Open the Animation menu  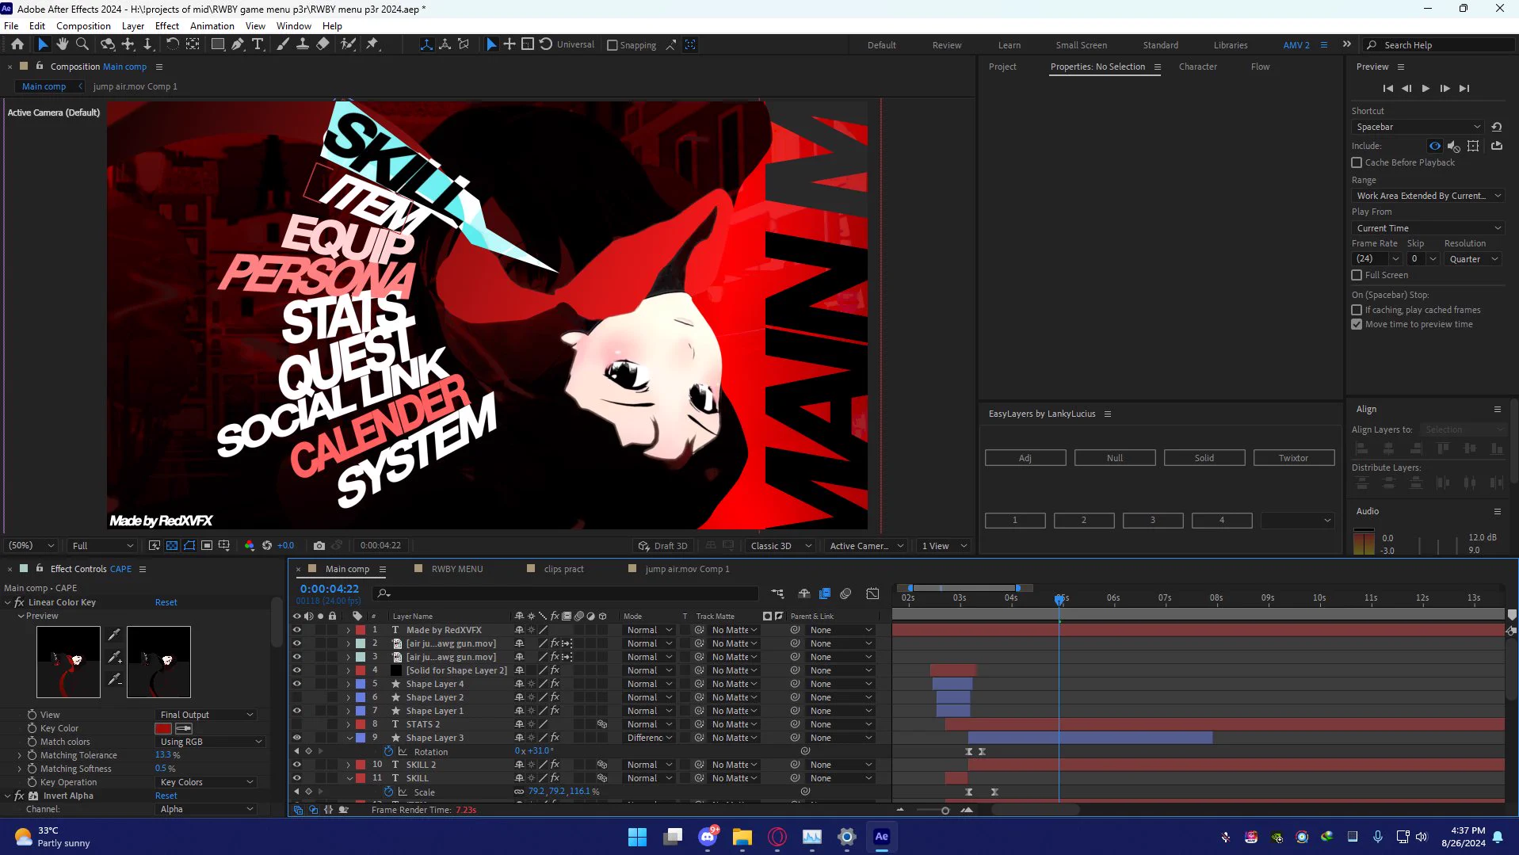pos(212,25)
